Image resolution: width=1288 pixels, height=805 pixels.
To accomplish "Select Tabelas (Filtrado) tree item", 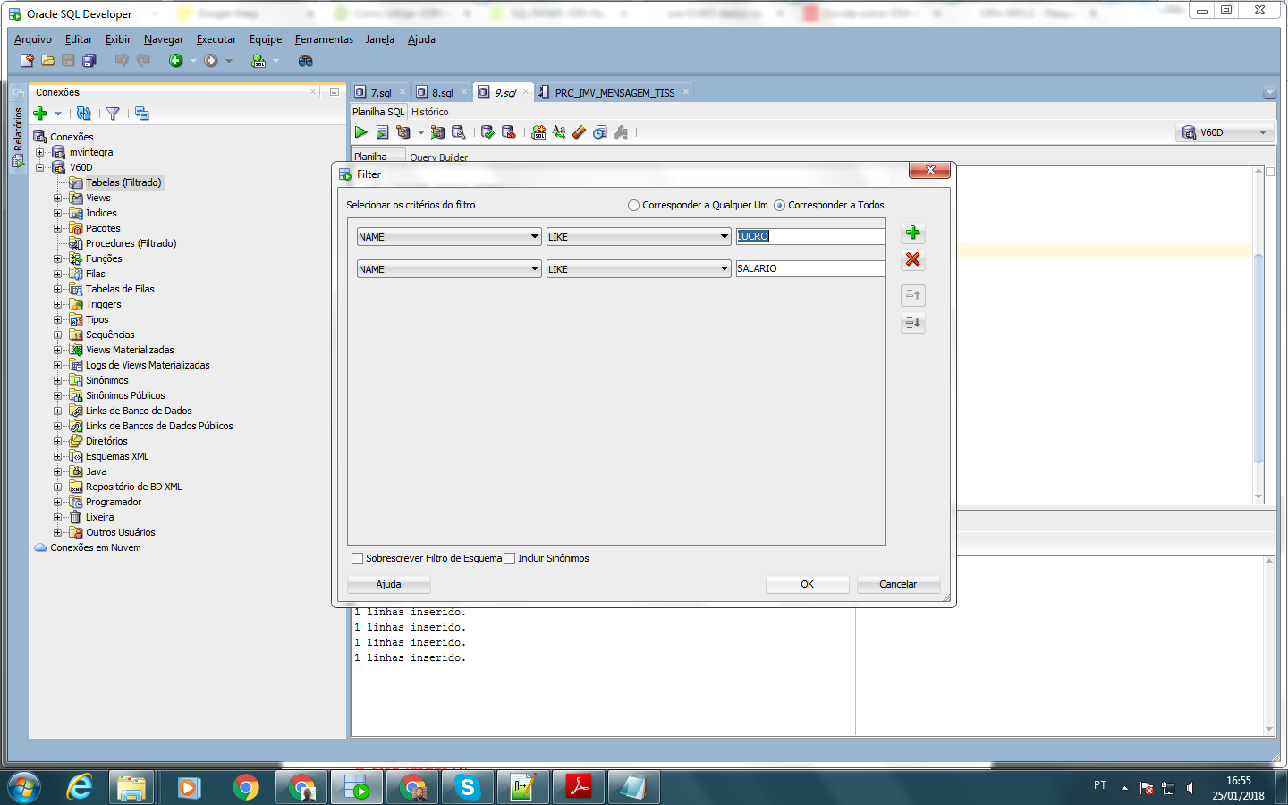I will 123,182.
